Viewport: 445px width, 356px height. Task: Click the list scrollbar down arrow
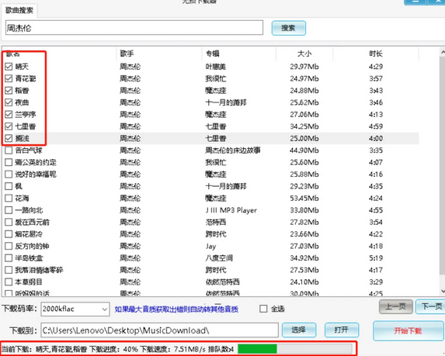pos(443,291)
